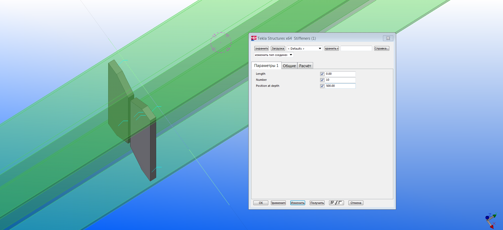Focus the Number value field
The height and width of the screenshot is (230, 503).
tap(340, 80)
